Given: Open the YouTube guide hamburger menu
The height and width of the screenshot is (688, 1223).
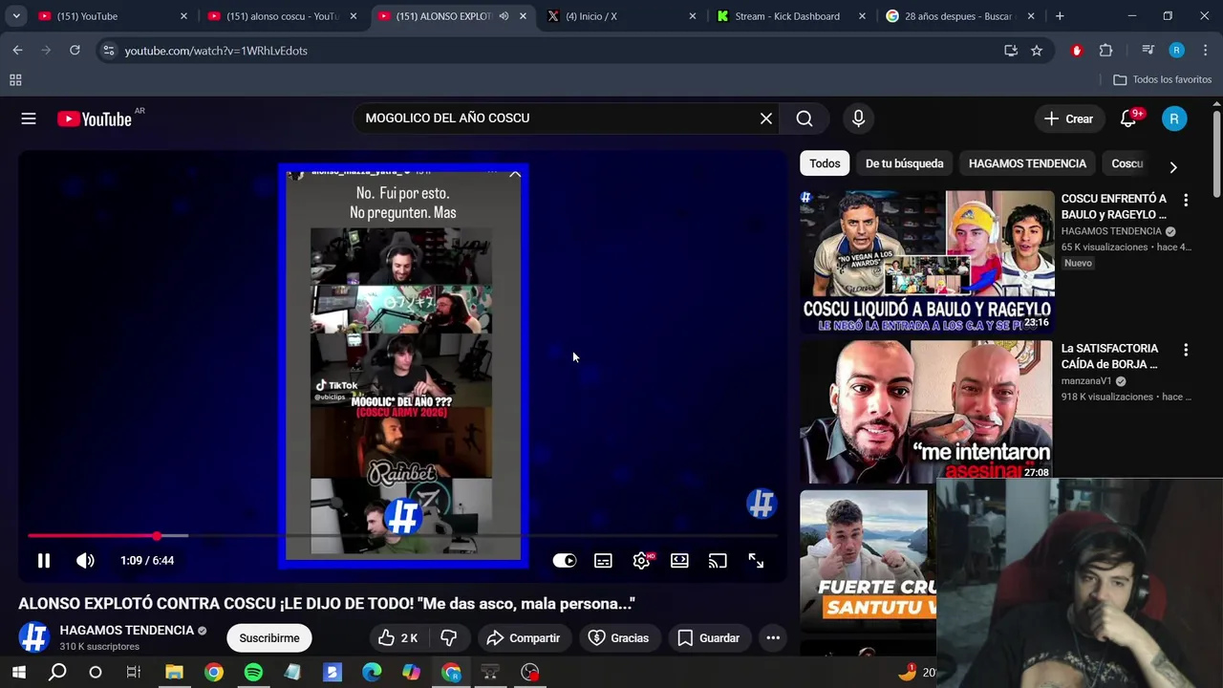Looking at the screenshot, I should point(29,118).
